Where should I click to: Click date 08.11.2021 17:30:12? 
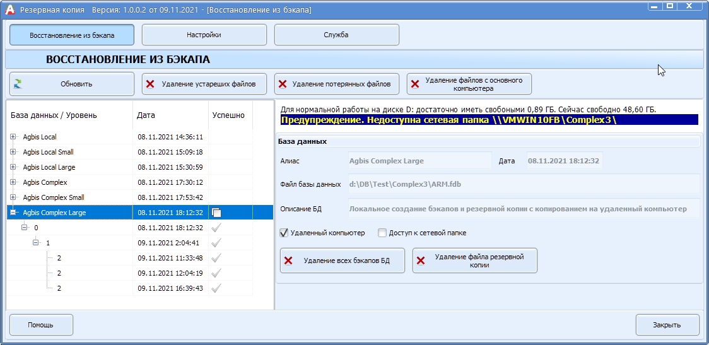(x=170, y=182)
